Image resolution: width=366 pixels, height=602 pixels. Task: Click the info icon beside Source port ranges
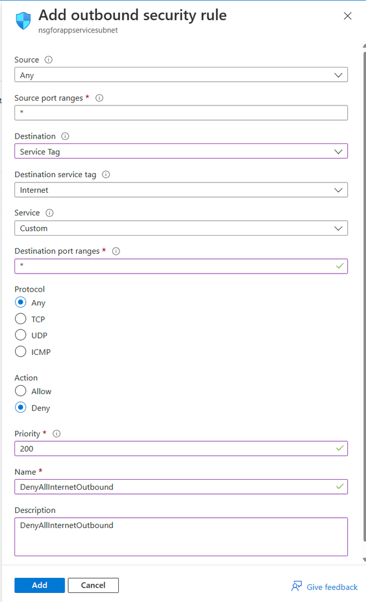pos(99,98)
